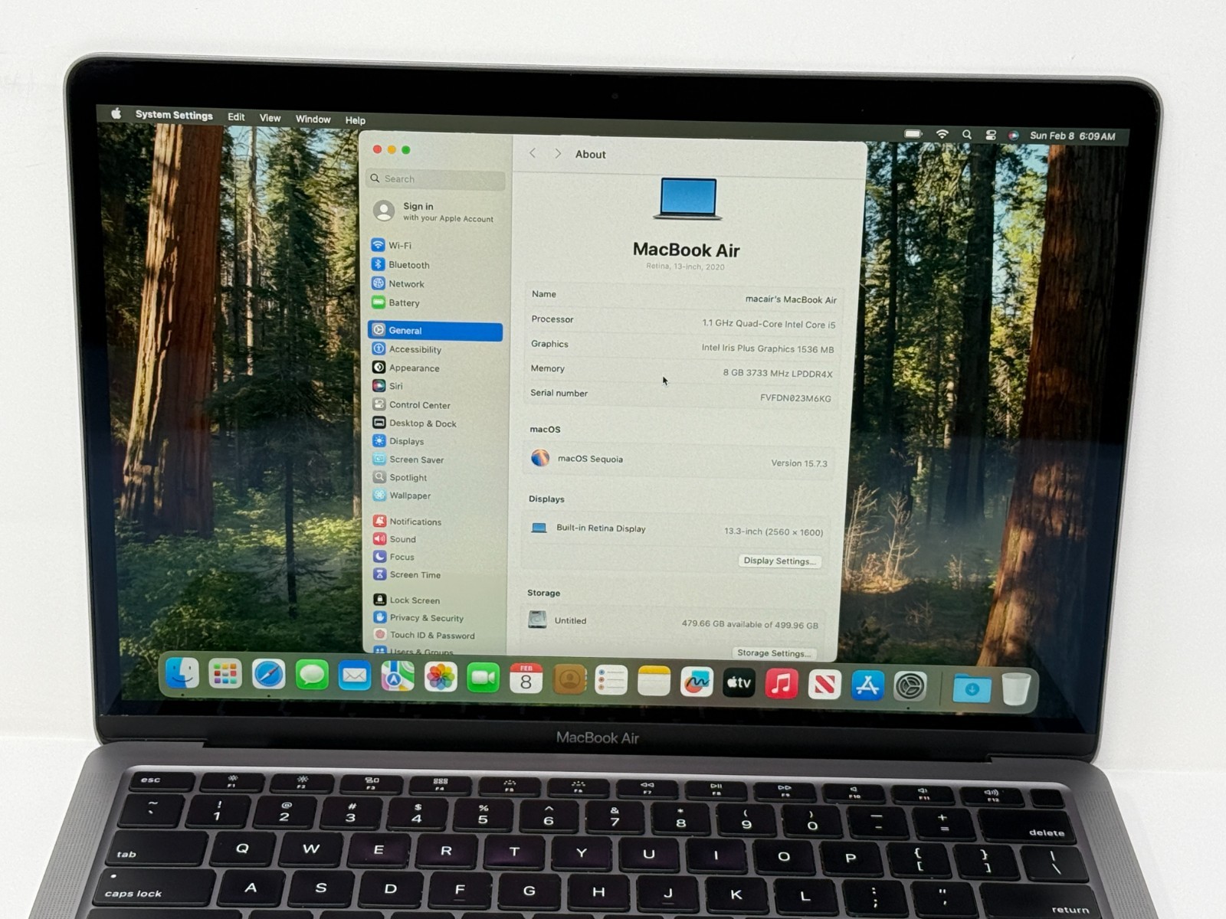Viewport: 1226px width, 919px height.
Task: Click the Display Settings button
Action: pos(779,561)
